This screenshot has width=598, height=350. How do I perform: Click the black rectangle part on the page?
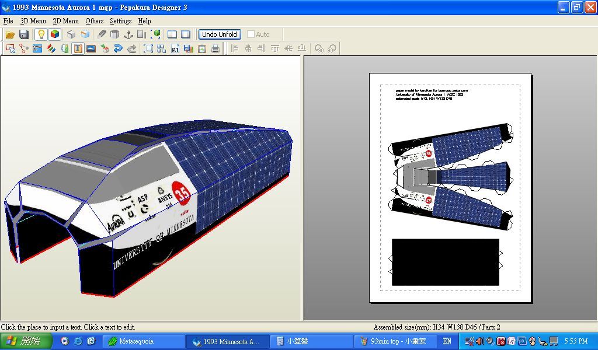click(x=445, y=262)
